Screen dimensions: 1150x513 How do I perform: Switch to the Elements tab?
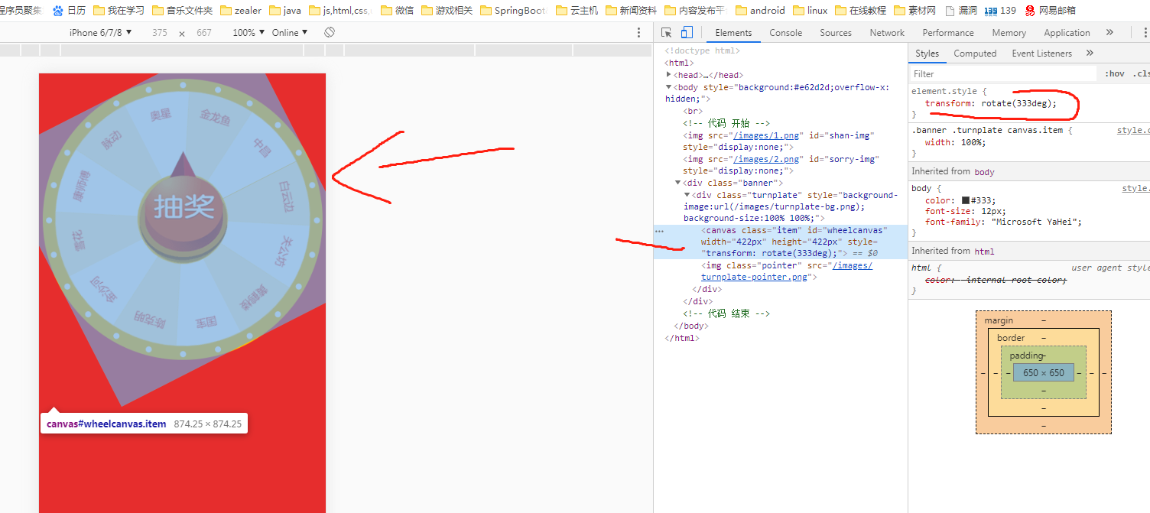pos(733,33)
